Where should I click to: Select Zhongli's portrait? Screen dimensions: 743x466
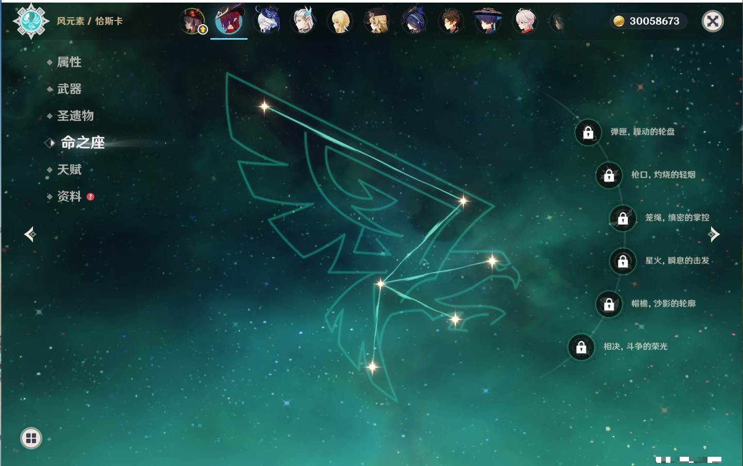pos(451,21)
